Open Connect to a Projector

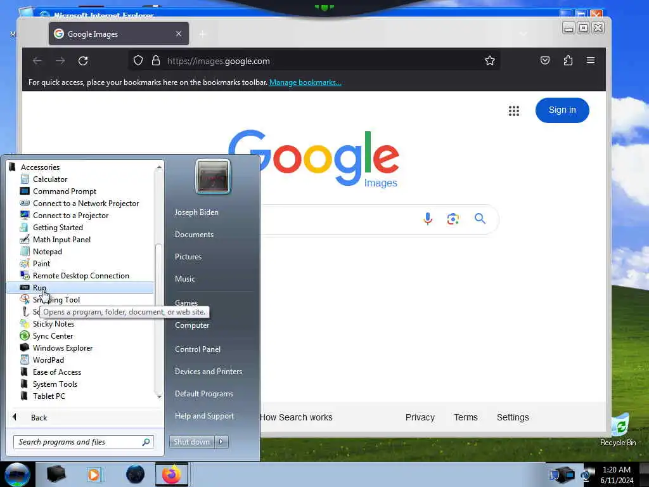(70, 216)
